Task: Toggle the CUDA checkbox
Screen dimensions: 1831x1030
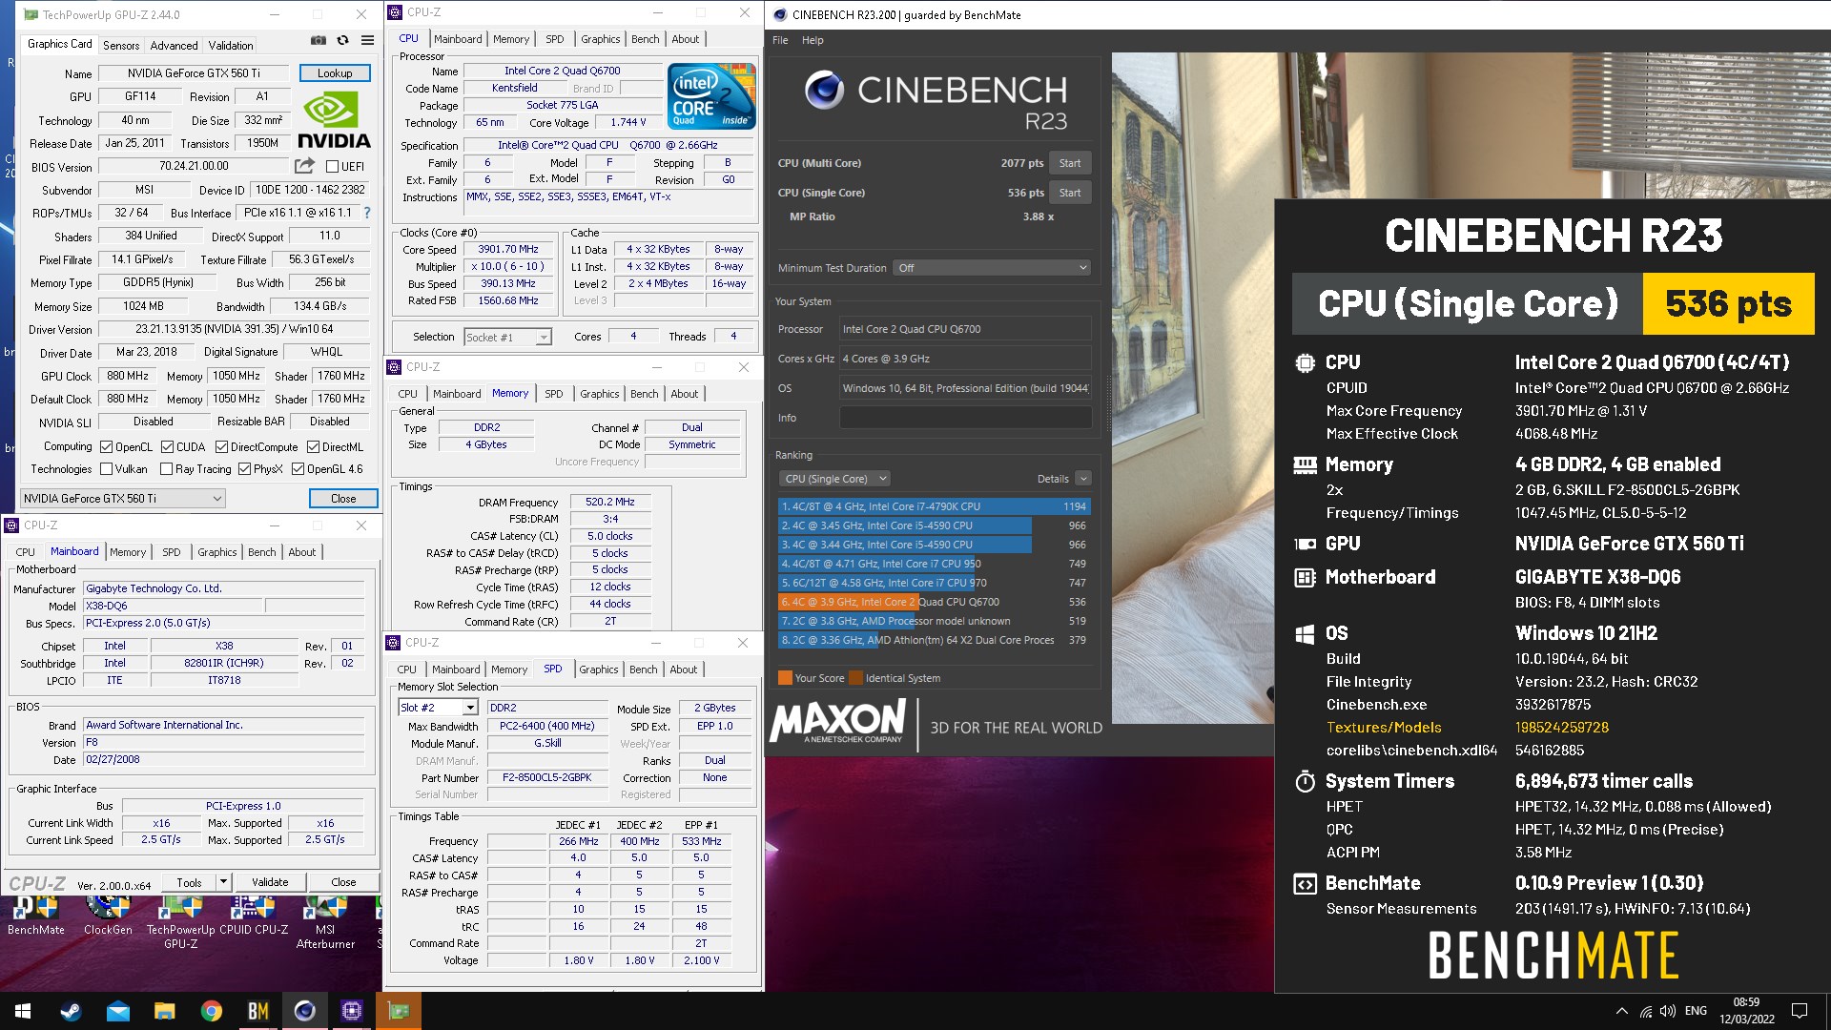Action: (x=167, y=447)
